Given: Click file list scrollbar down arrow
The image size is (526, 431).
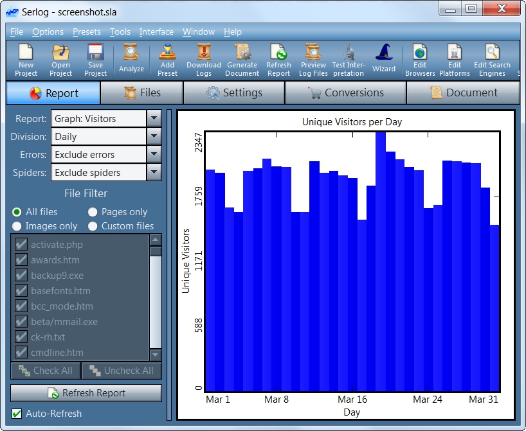Looking at the screenshot, I should [x=156, y=355].
